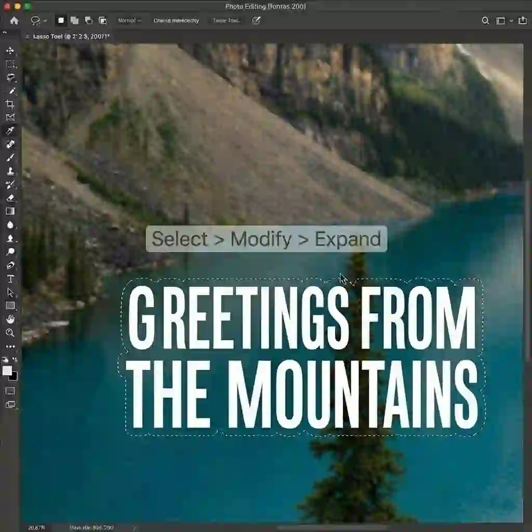532x532 pixels.
Task: Expand the Lasso tool flyout arrow
Action: click(44, 21)
